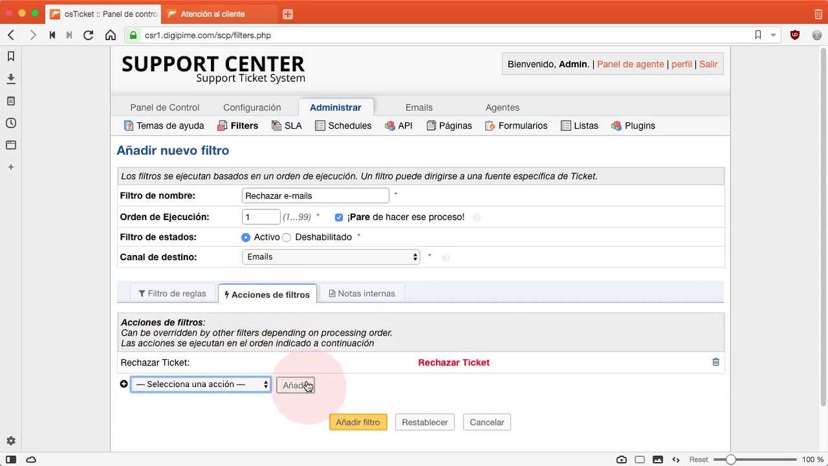Reload the page with refresh icon
The width and height of the screenshot is (828, 466).
(x=88, y=35)
